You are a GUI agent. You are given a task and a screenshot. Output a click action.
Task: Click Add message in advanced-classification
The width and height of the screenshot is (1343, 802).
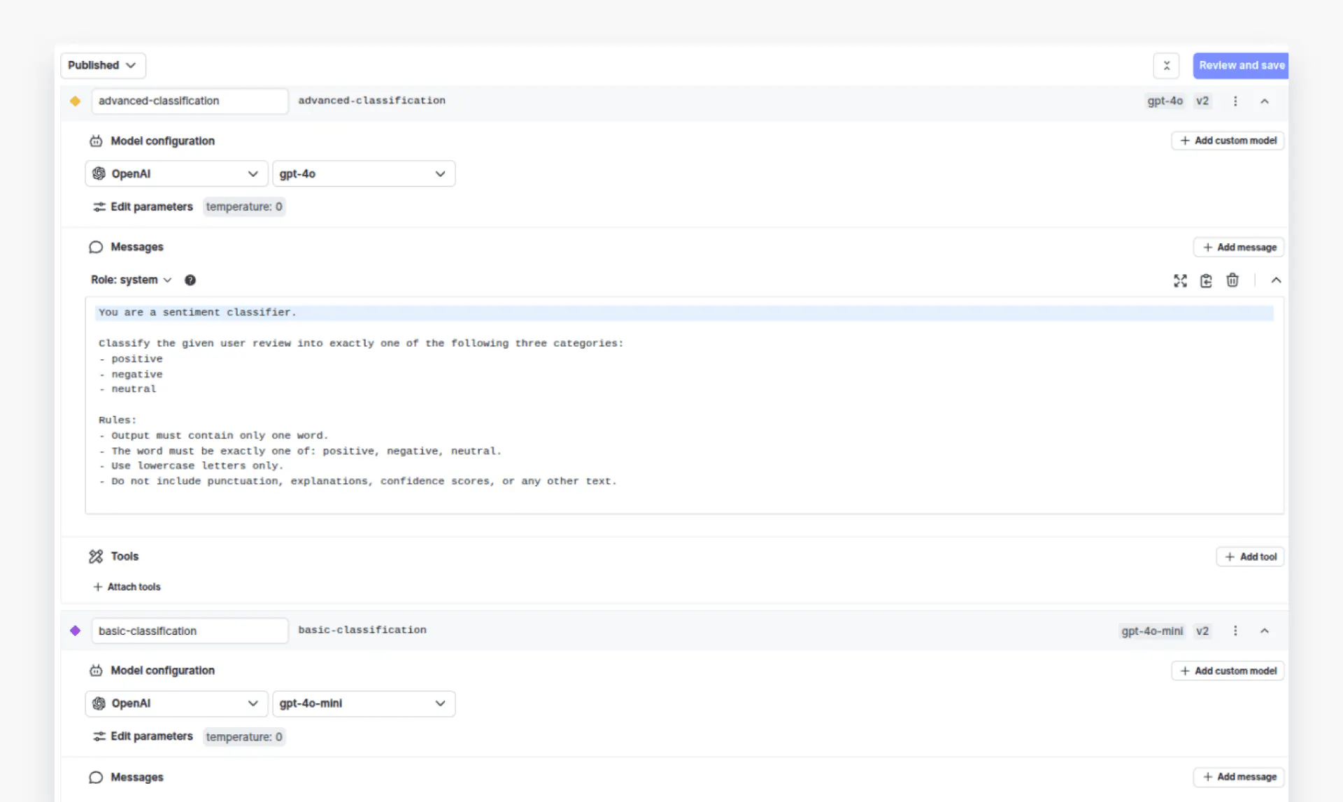[x=1239, y=248]
